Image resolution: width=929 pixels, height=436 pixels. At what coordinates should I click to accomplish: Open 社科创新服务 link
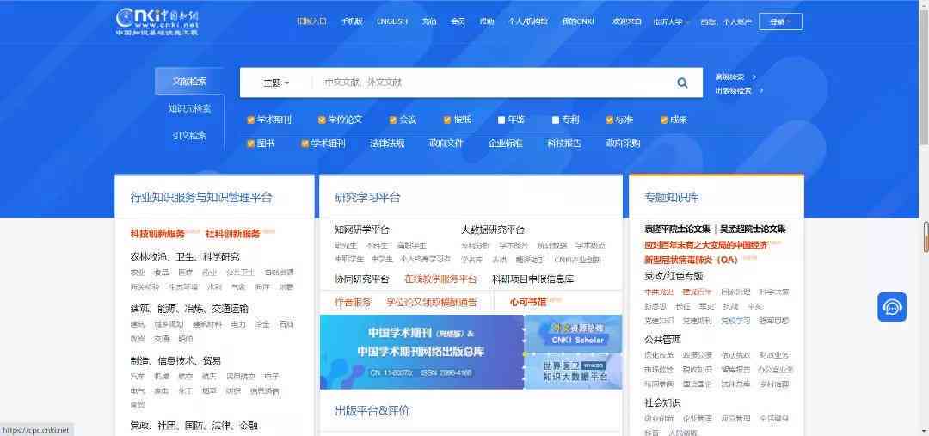[x=233, y=234]
